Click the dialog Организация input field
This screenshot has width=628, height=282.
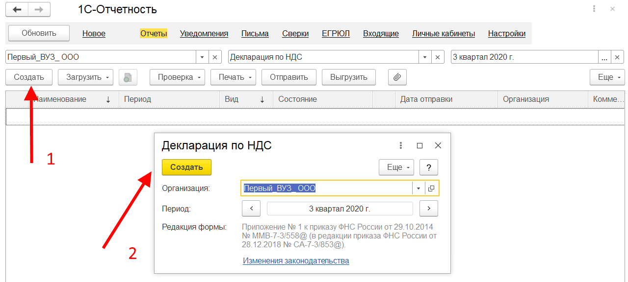[326, 188]
